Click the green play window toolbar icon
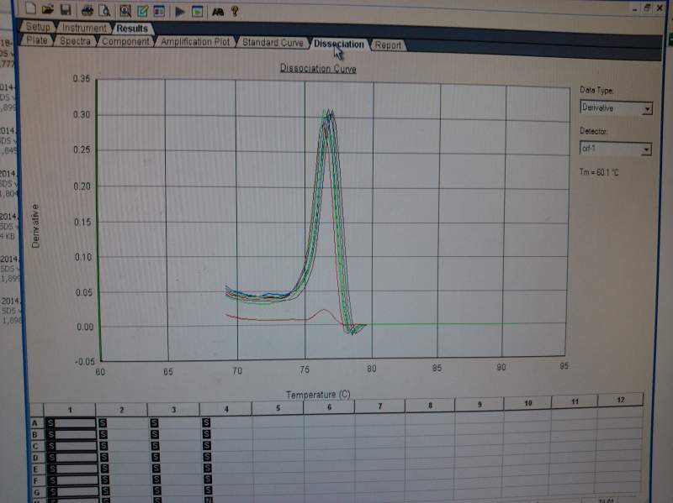The width and height of the screenshot is (673, 503). click(198, 12)
